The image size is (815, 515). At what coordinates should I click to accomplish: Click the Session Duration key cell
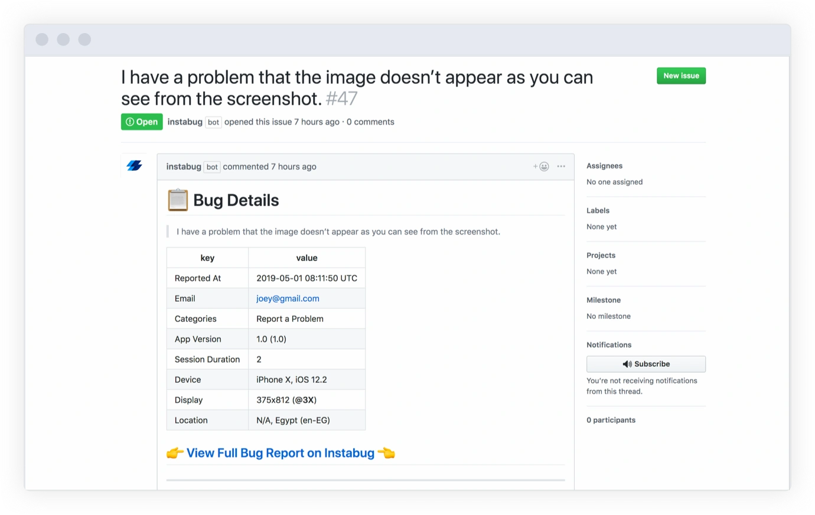pyautogui.click(x=207, y=359)
